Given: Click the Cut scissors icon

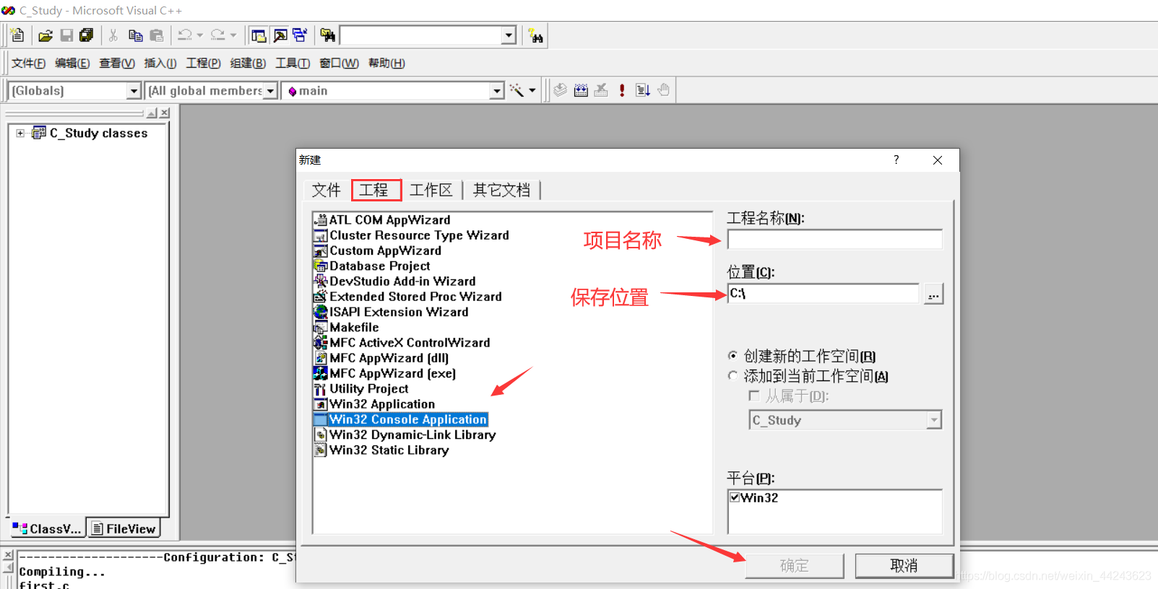Looking at the screenshot, I should point(113,35).
